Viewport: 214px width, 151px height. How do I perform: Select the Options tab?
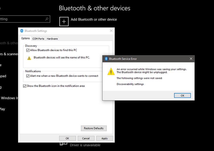(25, 38)
